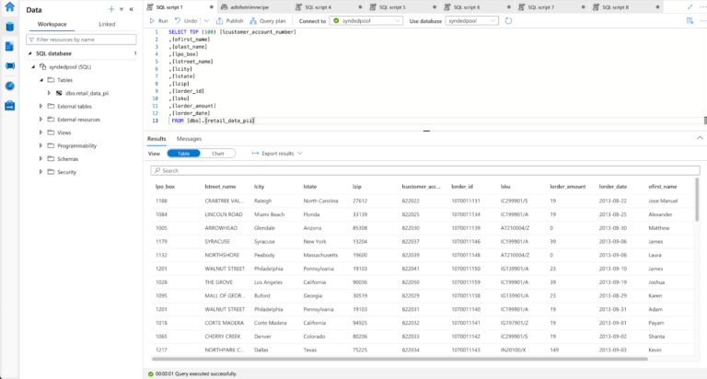Switch to the Linked tab
The height and width of the screenshot is (379, 707).
coord(107,24)
